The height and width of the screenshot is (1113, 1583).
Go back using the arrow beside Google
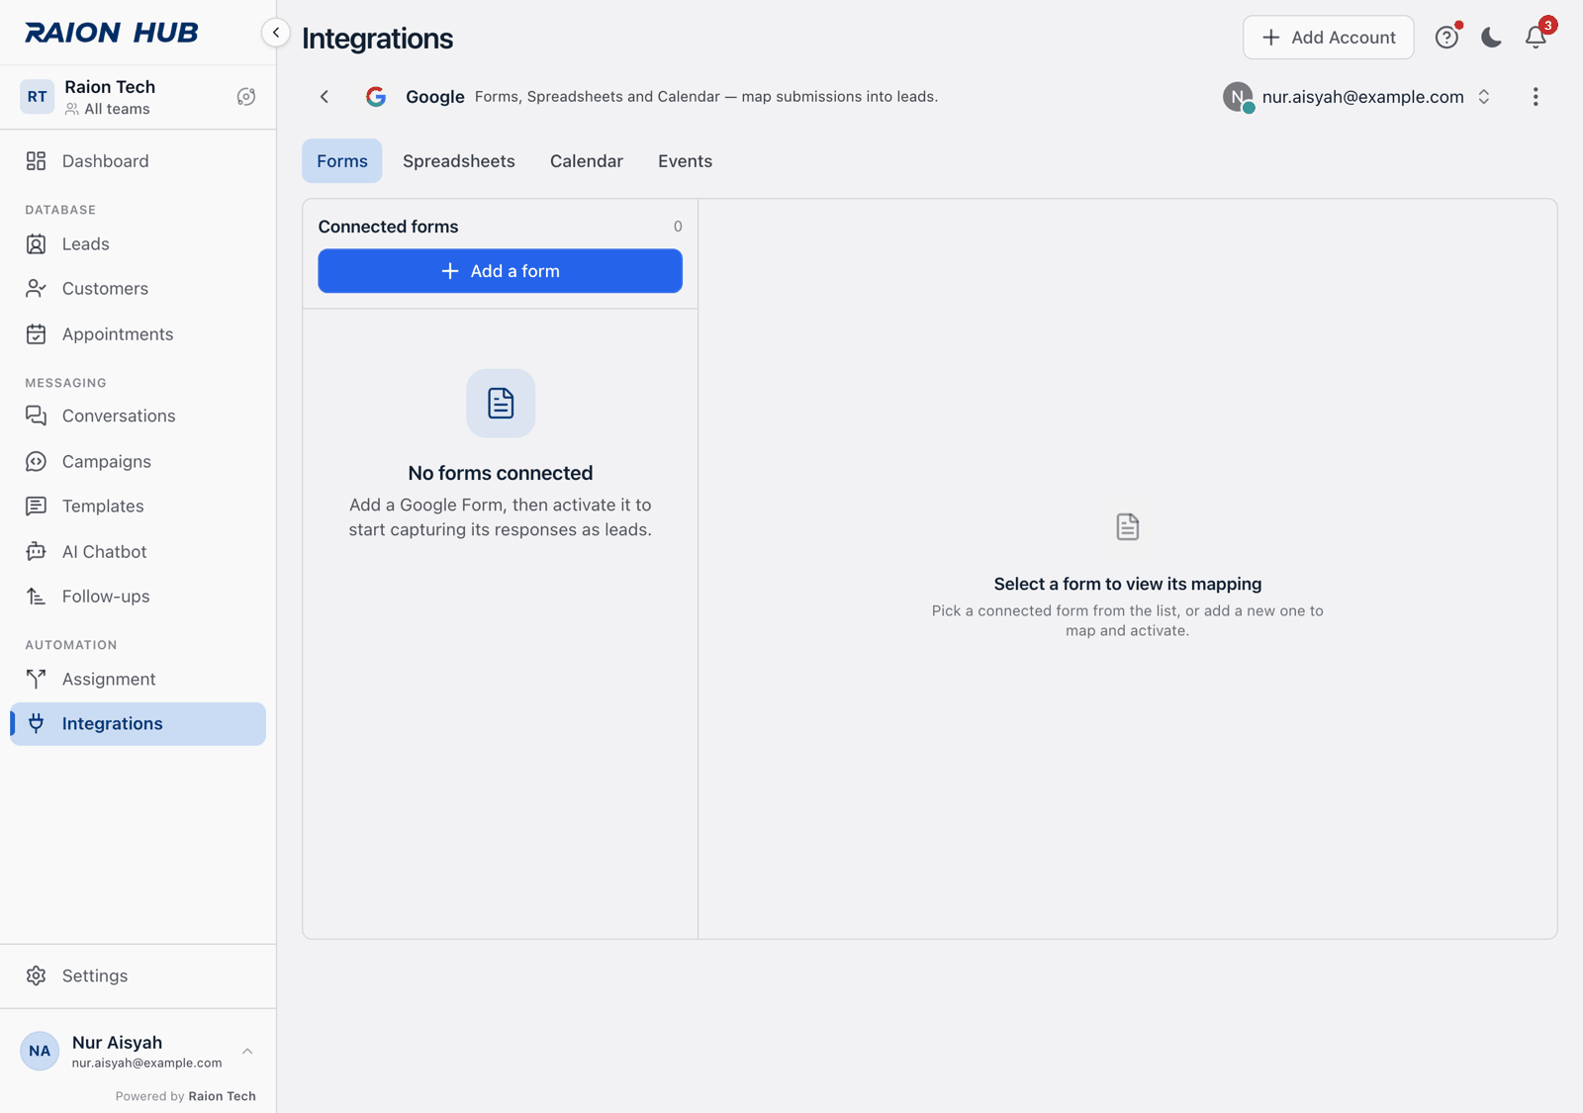point(325,97)
